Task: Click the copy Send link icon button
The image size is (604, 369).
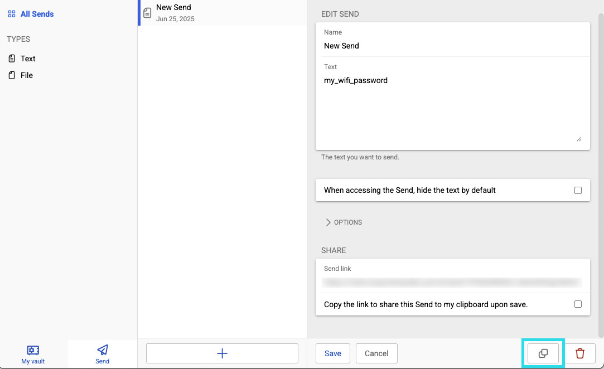Action: 543,353
